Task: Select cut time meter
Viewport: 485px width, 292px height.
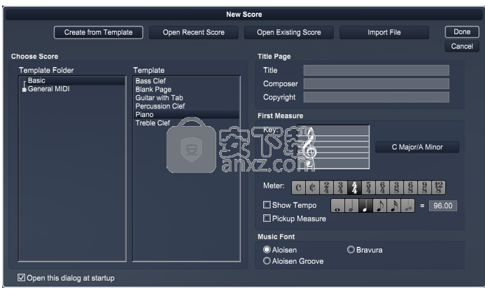Action: pos(312,188)
